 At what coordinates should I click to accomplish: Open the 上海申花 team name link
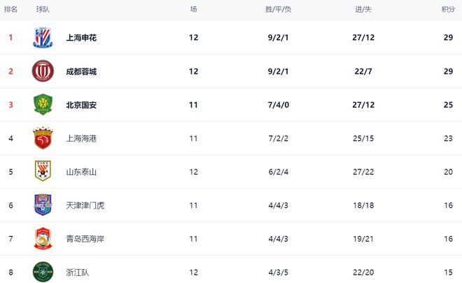pyautogui.click(x=81, y=38)
